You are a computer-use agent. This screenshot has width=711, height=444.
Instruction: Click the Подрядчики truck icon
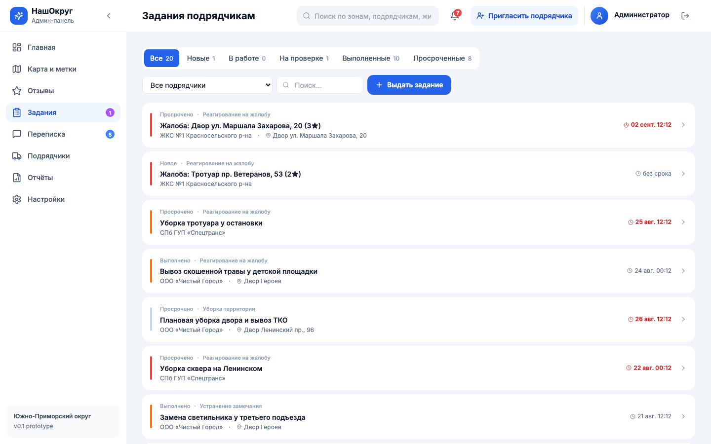pyautogui.click(x=17, y=156)
